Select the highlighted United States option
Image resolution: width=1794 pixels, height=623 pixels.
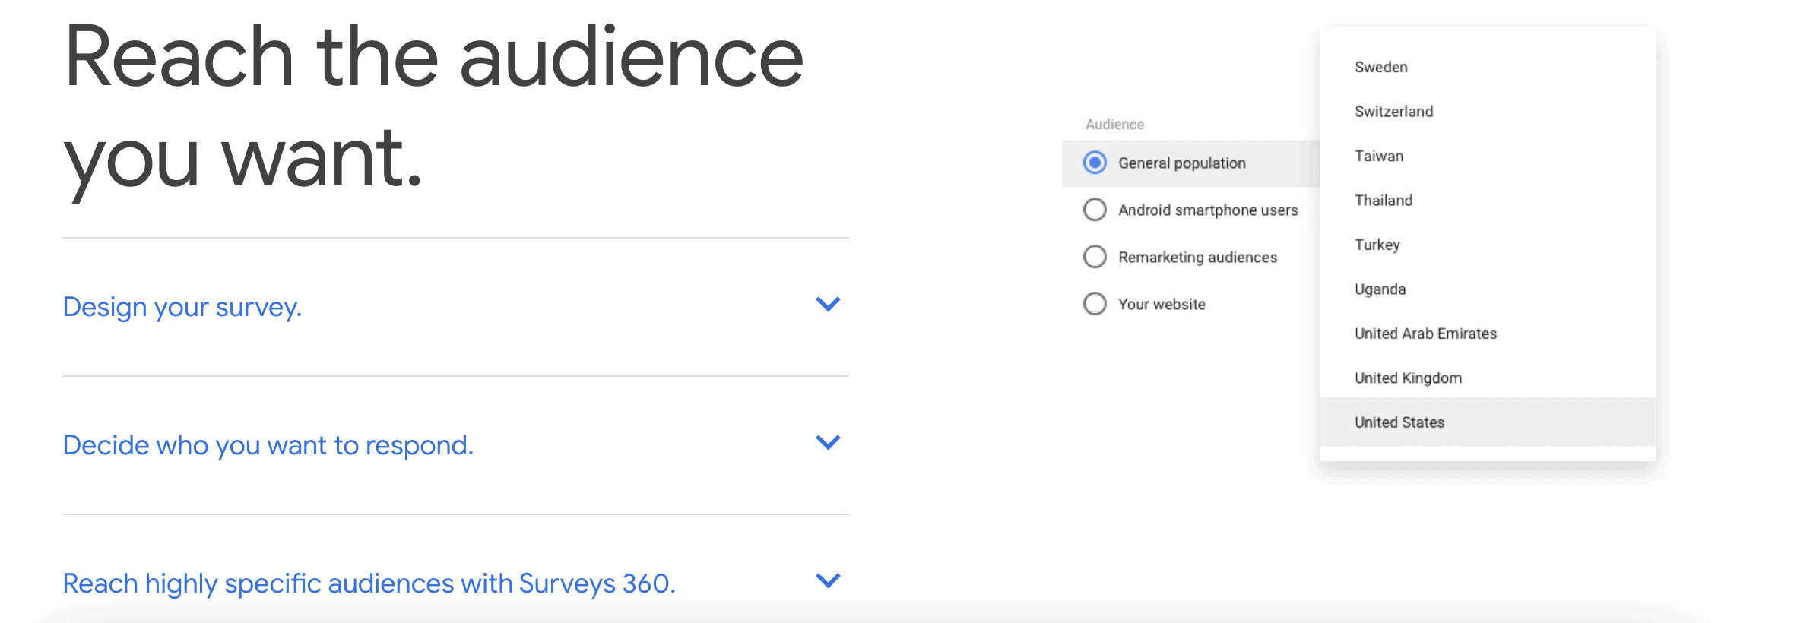[x=1399, y=422]
